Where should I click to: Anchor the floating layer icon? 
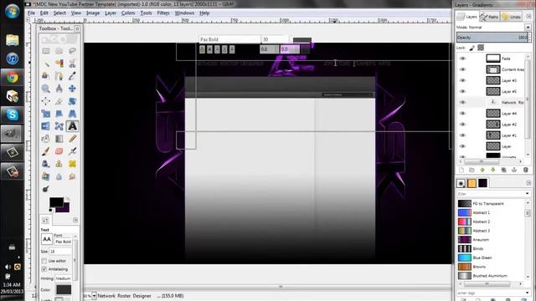pos(514,170)
